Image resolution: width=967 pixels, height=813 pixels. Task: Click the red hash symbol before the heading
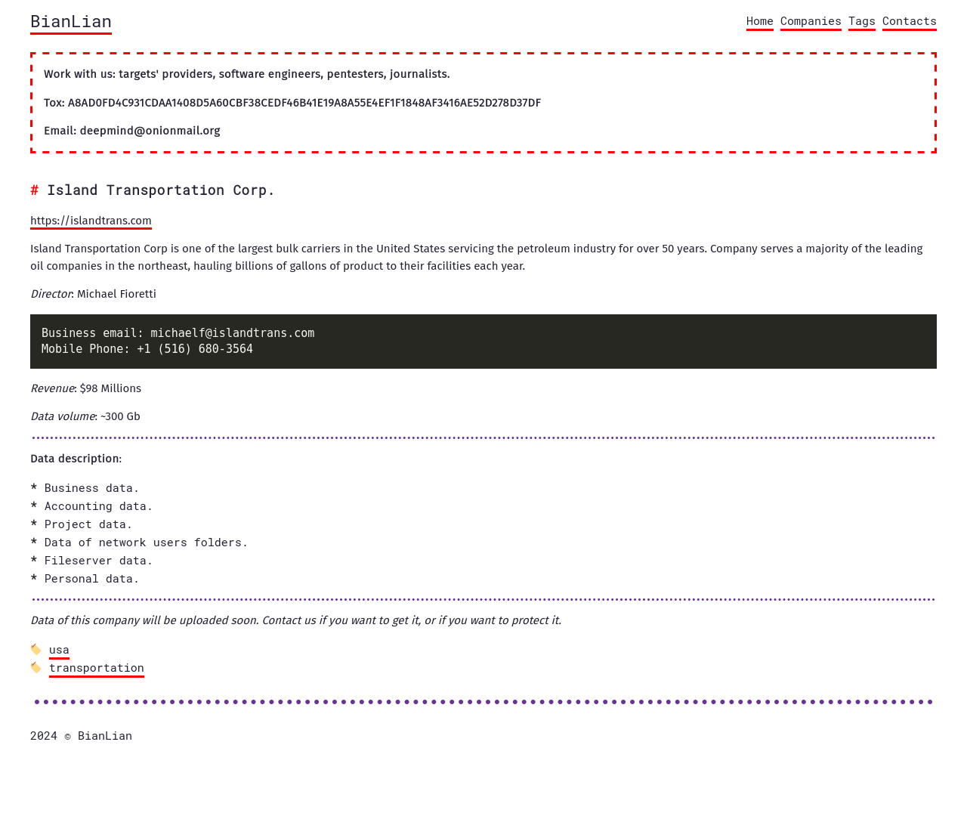(34, 190)
